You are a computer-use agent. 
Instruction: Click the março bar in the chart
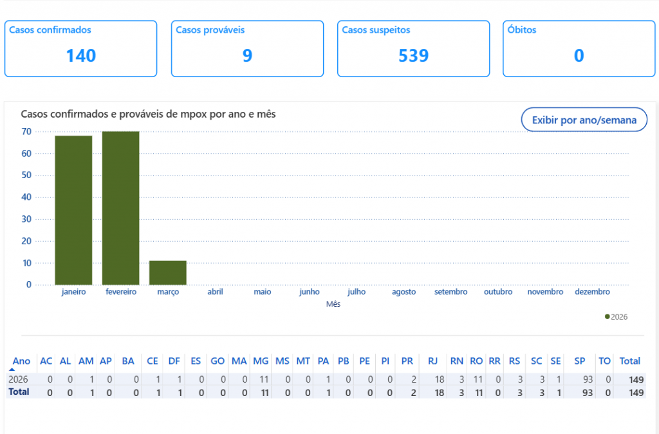(x=168, y=273)
